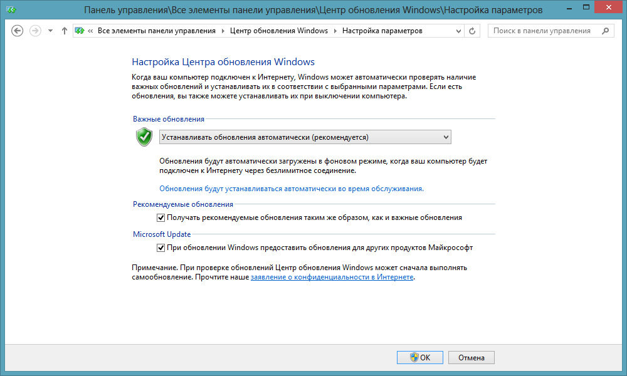Uncheck the Microsoft Update products checkbox
The image size is (627, 376).
point(161,248)
